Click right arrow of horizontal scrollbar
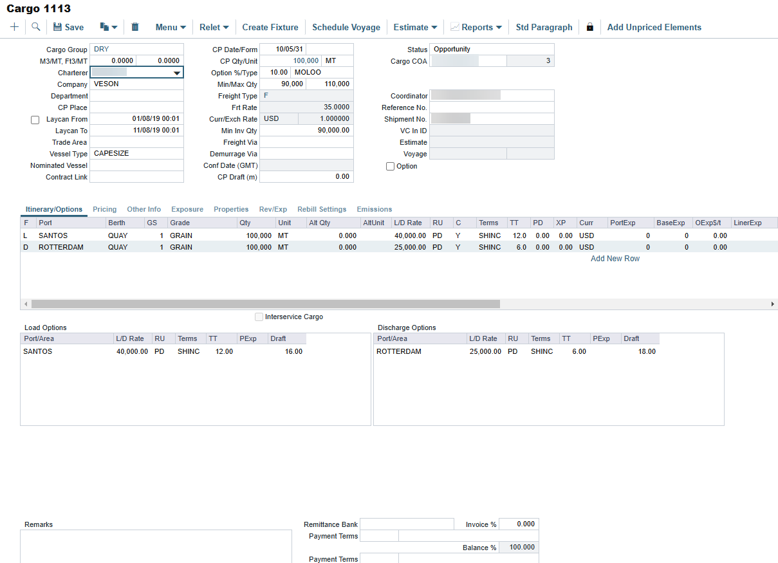The width and height of the screenshot is (778, 563). point(772,304)
